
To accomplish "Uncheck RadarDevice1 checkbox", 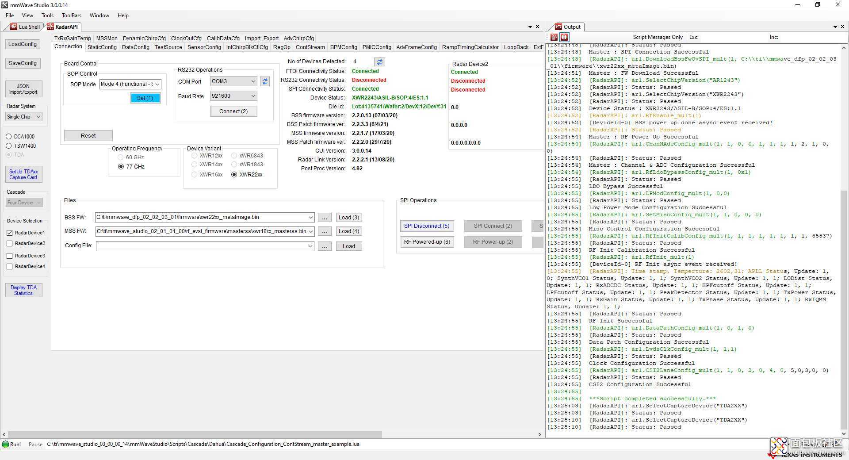I will click(x=10, y=233).
